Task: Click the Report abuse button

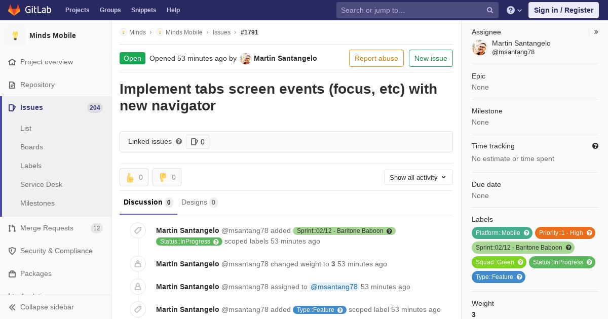Action: 376,59
